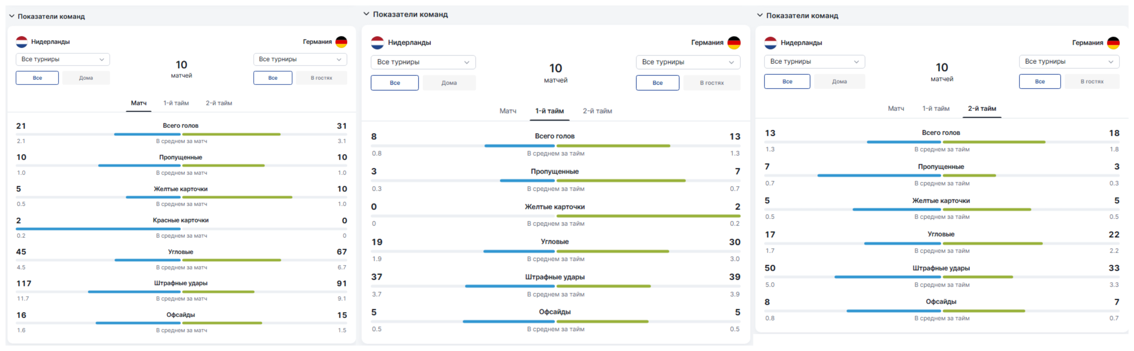Image resolution: width=1134 pixels, height=351 pixels.
Task: Click the green Желтые карточки bar in the middle panel
Action: pyautogui.click(x=648, y=216)
